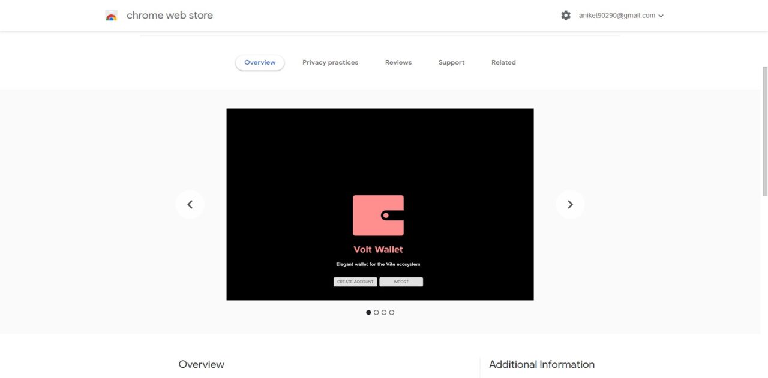Switch to the Privacy practices tab
The width and height of the screenshot is (768, 378).
pos(330,62)
